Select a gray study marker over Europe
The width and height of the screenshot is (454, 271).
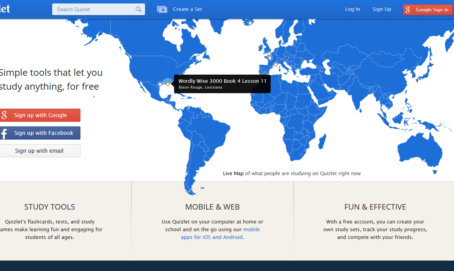pos(268,54)
